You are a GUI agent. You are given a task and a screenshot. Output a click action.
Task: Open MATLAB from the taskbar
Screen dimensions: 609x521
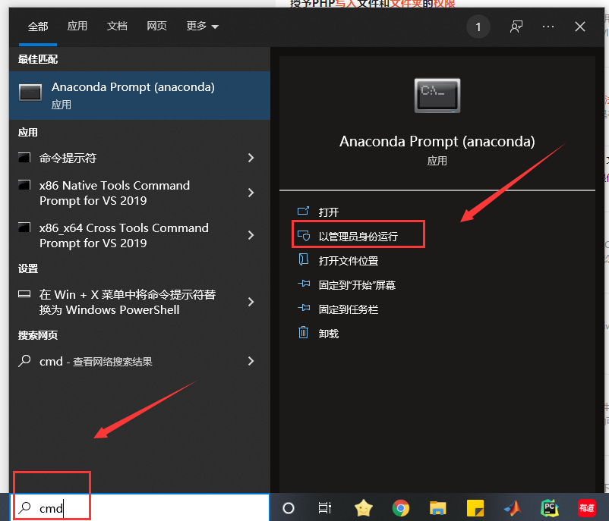(513, 508)
